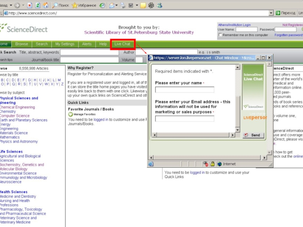
Task: Click the User Name login field
Action: (247, 30)
